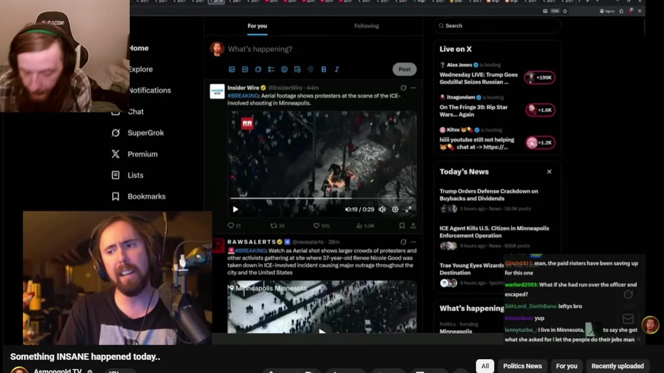Switch to the Following tab
Viewport: 664px width, 373px height.
(366, 26)
